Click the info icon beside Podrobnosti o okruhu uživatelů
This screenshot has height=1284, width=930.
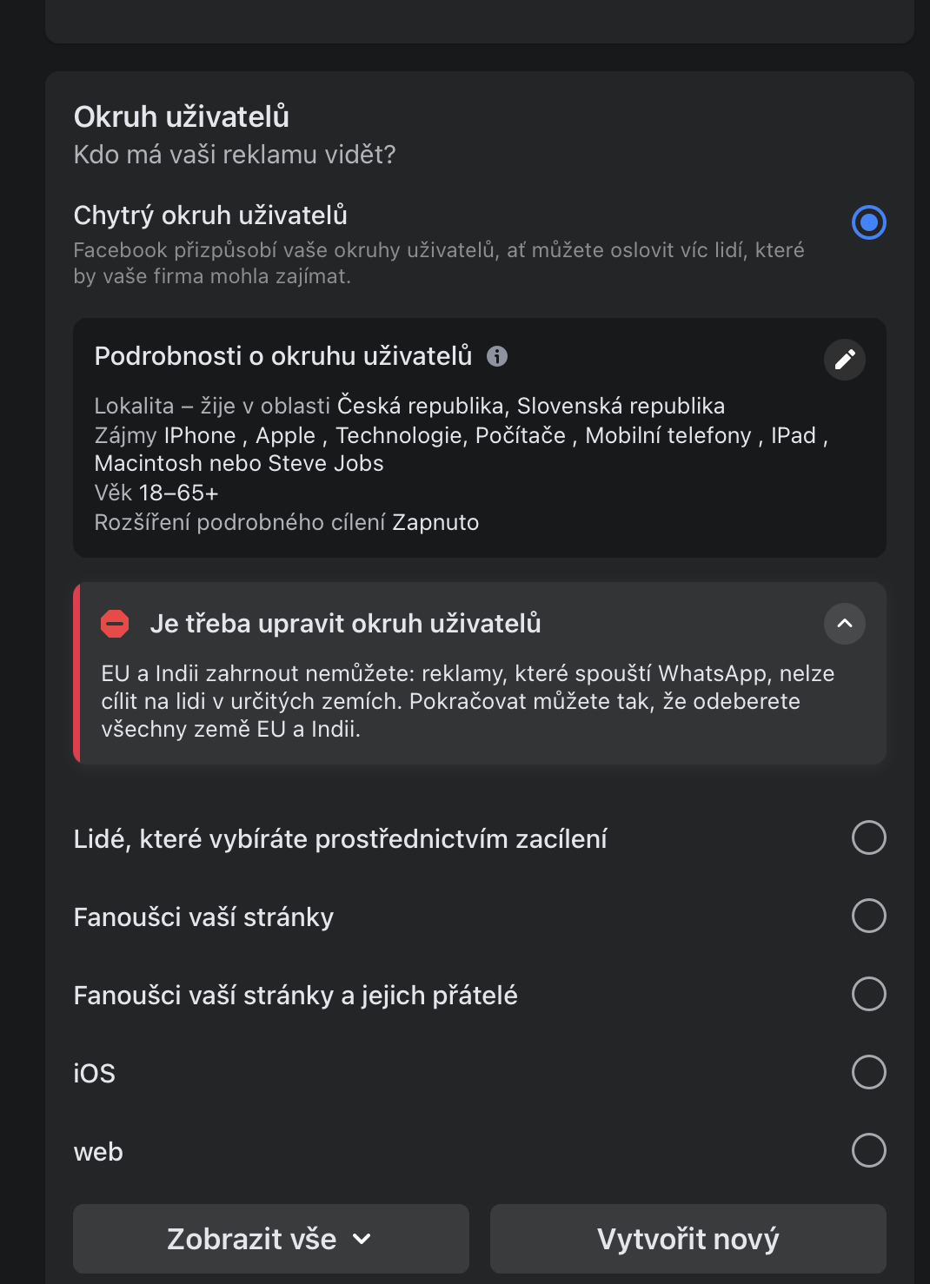tap(497, 356)
